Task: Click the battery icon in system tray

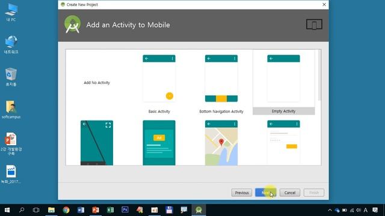Action: tap(345, 210)
